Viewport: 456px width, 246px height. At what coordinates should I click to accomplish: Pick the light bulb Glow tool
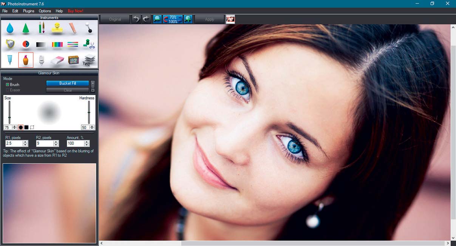[42, 60]
